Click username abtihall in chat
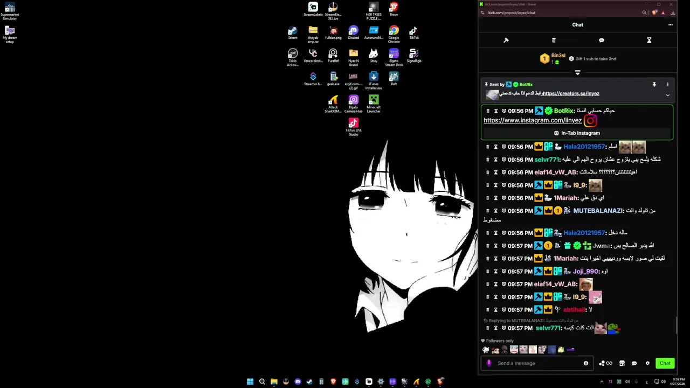Screen dimensions: 690x388 (x=574, y=310)
